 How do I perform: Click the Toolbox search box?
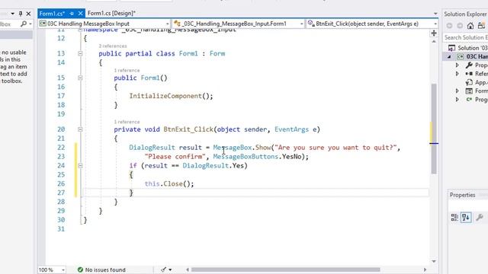point(9,24)
